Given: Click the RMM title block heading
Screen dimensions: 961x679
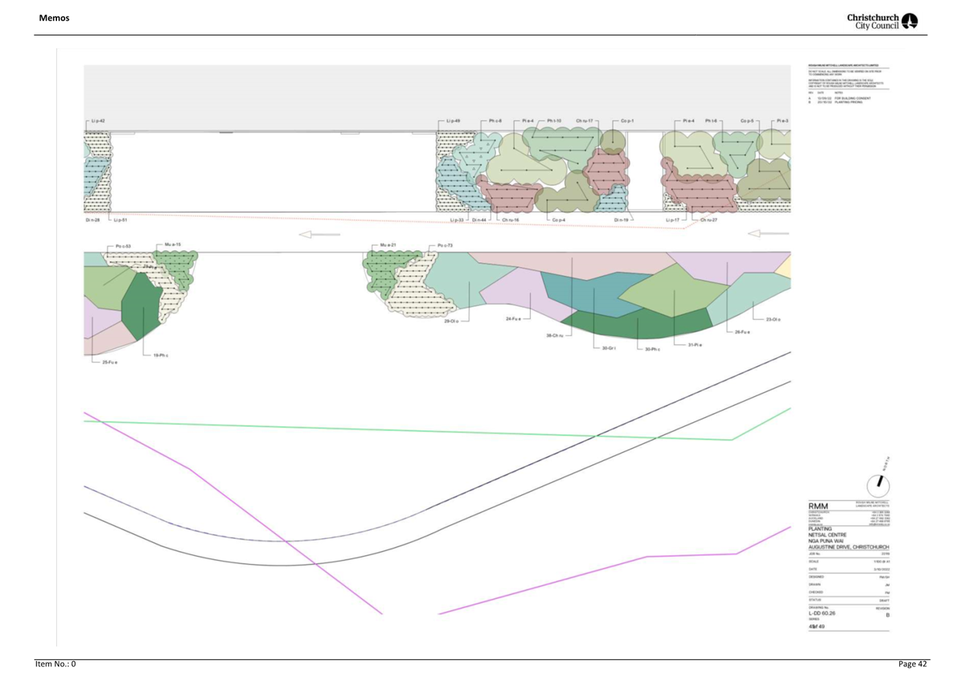Looking at the screenshot, I should tap(818, 506).
